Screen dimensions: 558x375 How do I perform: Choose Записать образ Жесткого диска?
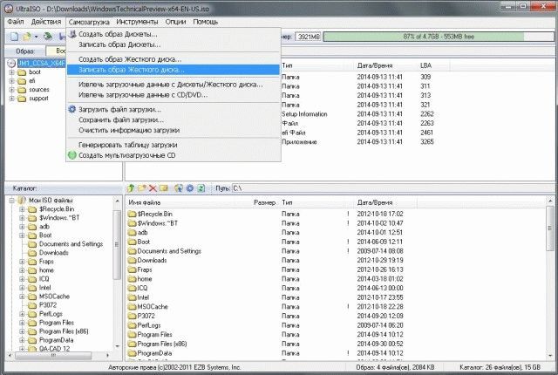coord(174,70)
